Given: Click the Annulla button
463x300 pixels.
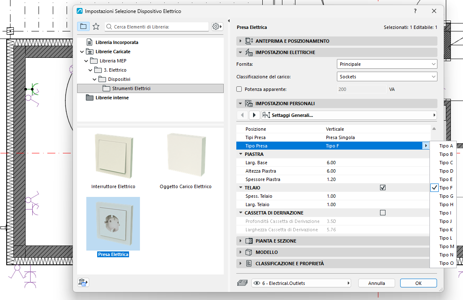Looking at the screenshot, I should tap(377, 283).
